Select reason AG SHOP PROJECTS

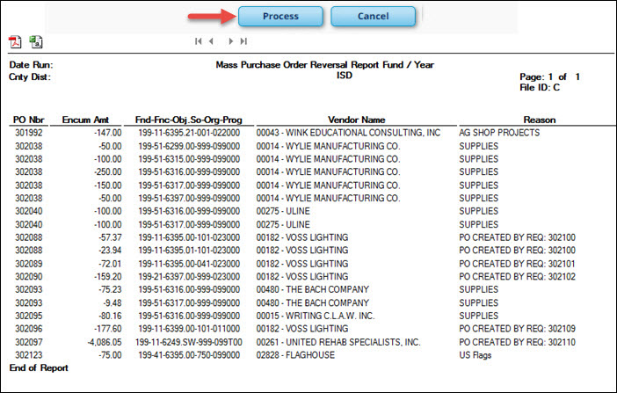tap(499, 133)
